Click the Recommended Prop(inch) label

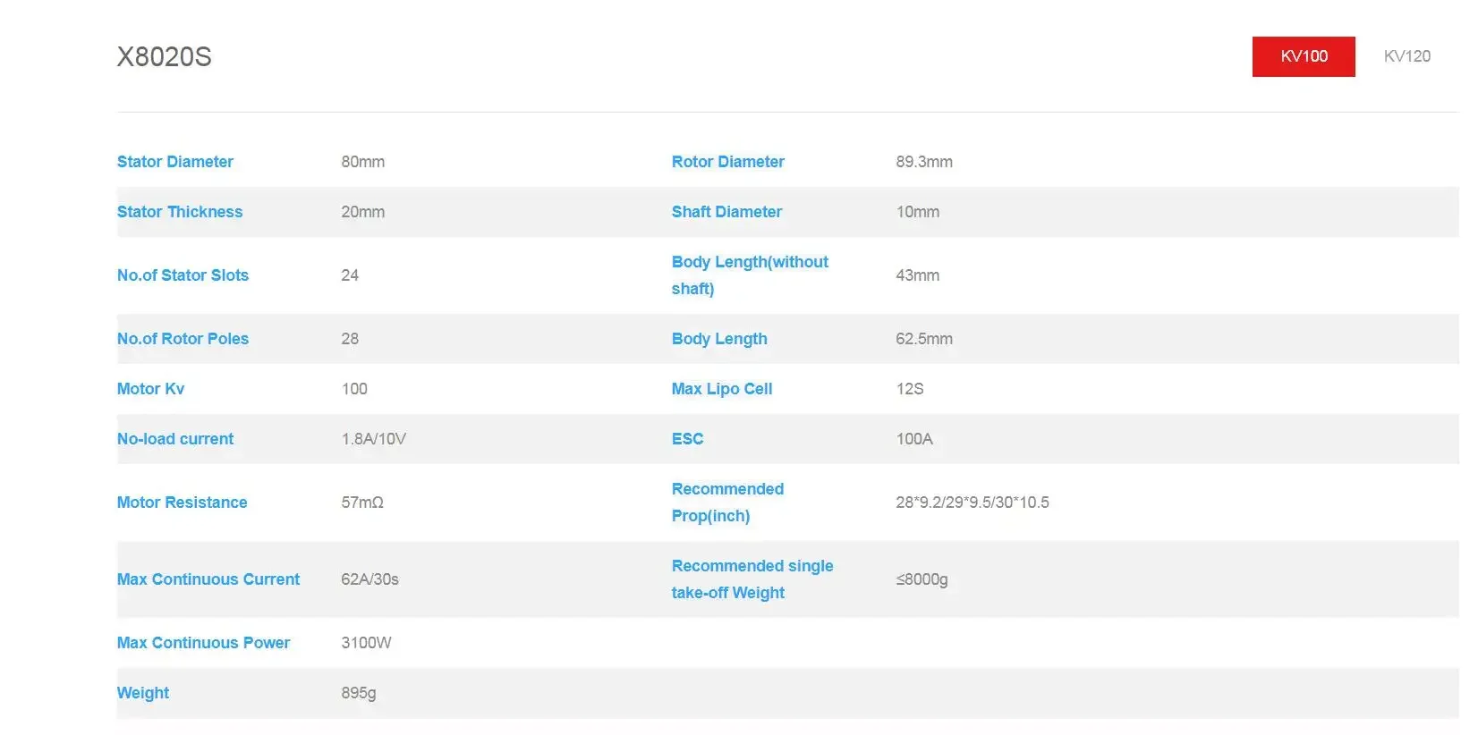coord(727,503)
